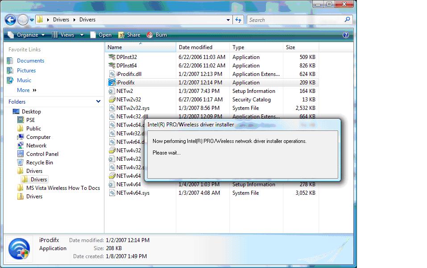Click the date 6/22/2006 11:03 AM

[202, 57]
